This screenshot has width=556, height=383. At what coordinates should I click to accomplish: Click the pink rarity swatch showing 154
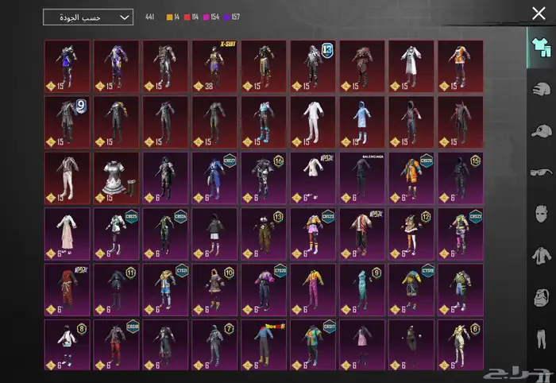coord(210,17)
